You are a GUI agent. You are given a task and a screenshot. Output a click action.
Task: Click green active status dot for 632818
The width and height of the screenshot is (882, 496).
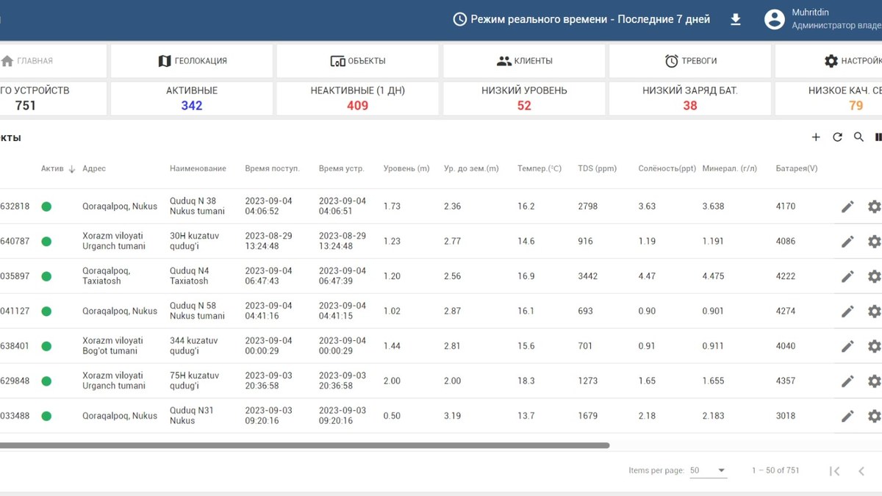pos(46,206)
